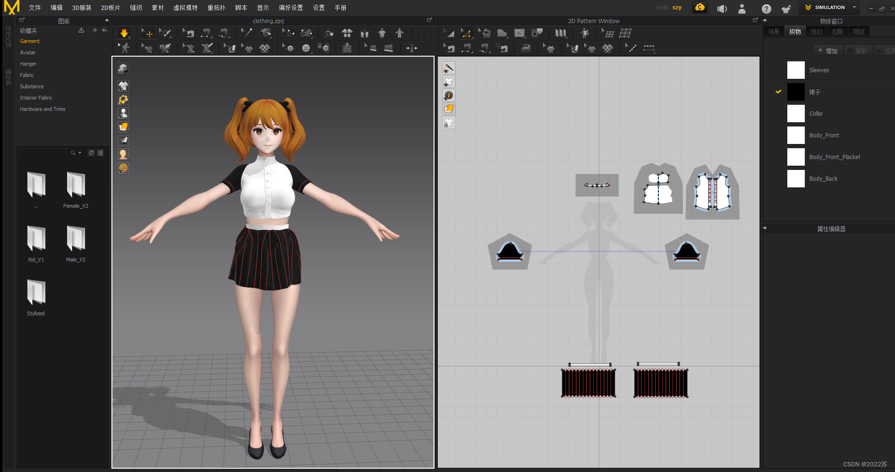This screenshot has height=472, width=895.
Task: Click the Sleeves white color swatch
Action: point(796,70)
